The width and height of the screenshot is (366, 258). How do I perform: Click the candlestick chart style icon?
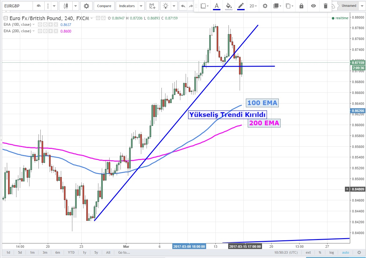pos(66,6)
